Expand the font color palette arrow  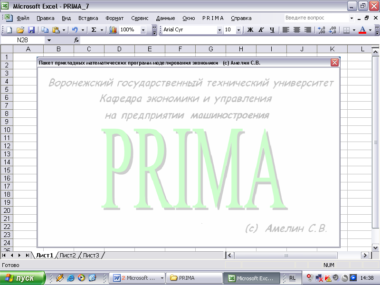pos(370,30)
